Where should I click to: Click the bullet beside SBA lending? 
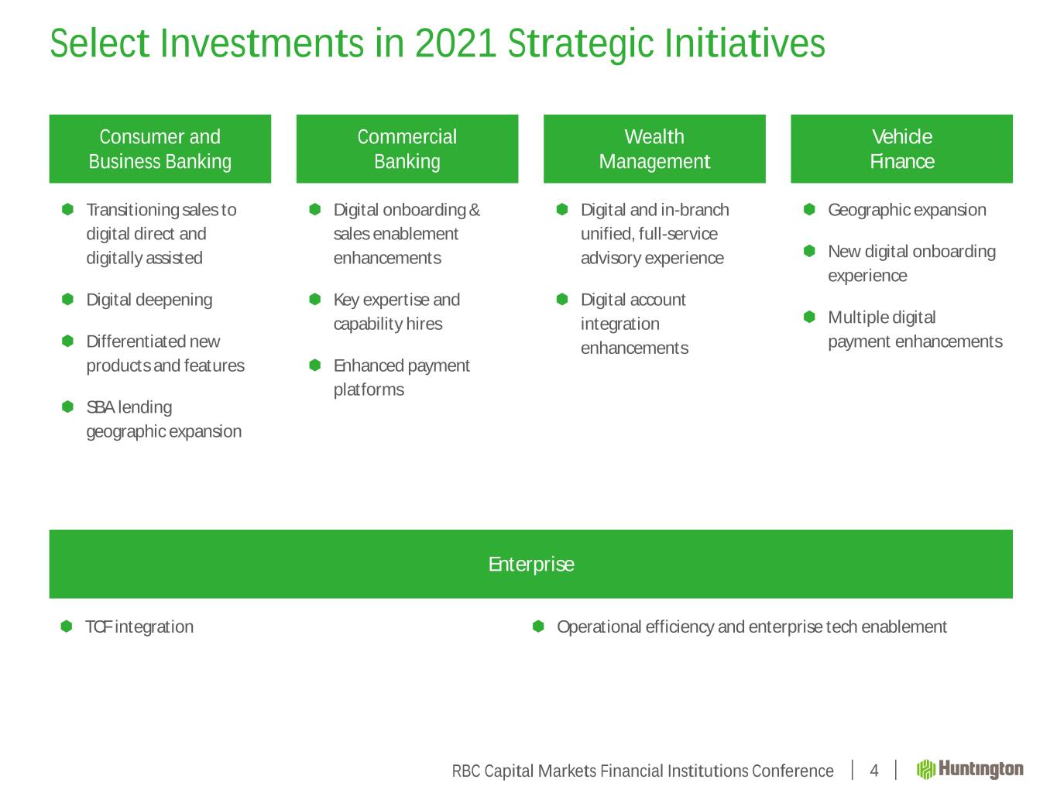[x=68, y=407]
